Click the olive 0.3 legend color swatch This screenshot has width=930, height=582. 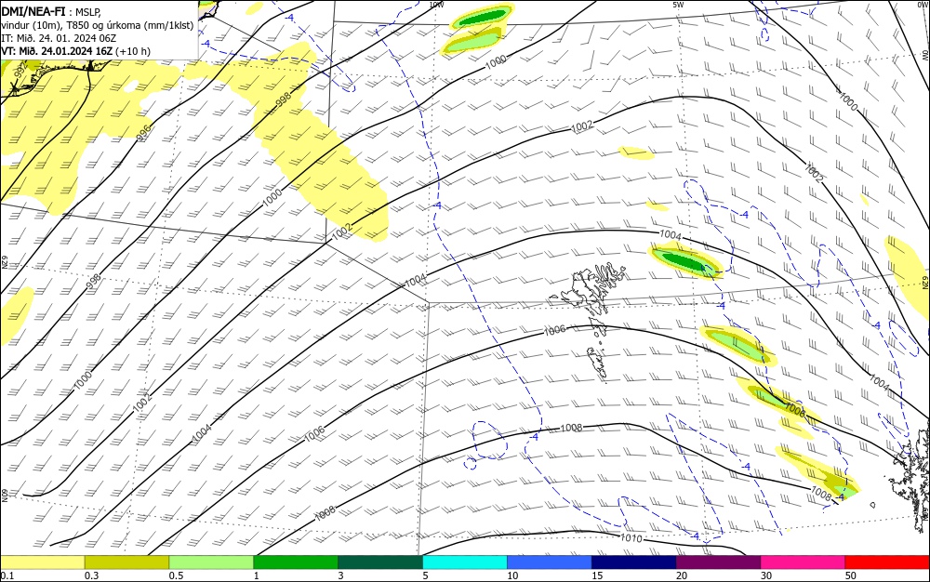126,562
